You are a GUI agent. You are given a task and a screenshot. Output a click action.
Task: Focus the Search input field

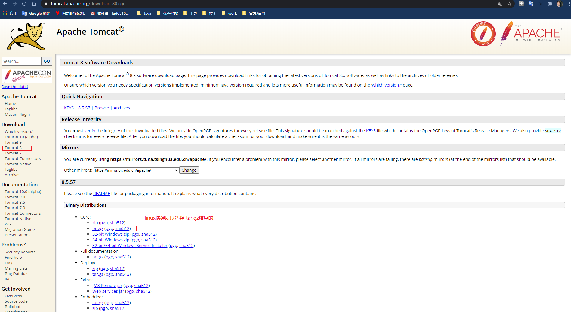[21, 61]
